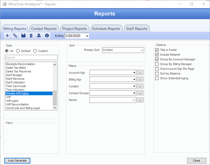Click the Print report stamp icon
Image resolution: width=210 pixels, height=165 pixels.
39,36
